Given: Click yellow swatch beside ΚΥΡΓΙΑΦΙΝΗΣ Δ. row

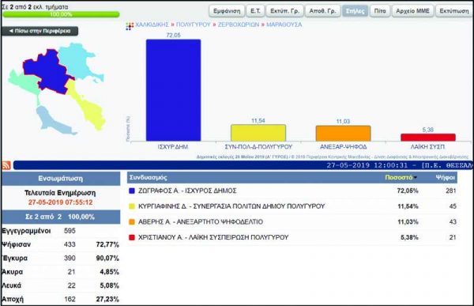Looking at the screenshot, I should [132, 206].
